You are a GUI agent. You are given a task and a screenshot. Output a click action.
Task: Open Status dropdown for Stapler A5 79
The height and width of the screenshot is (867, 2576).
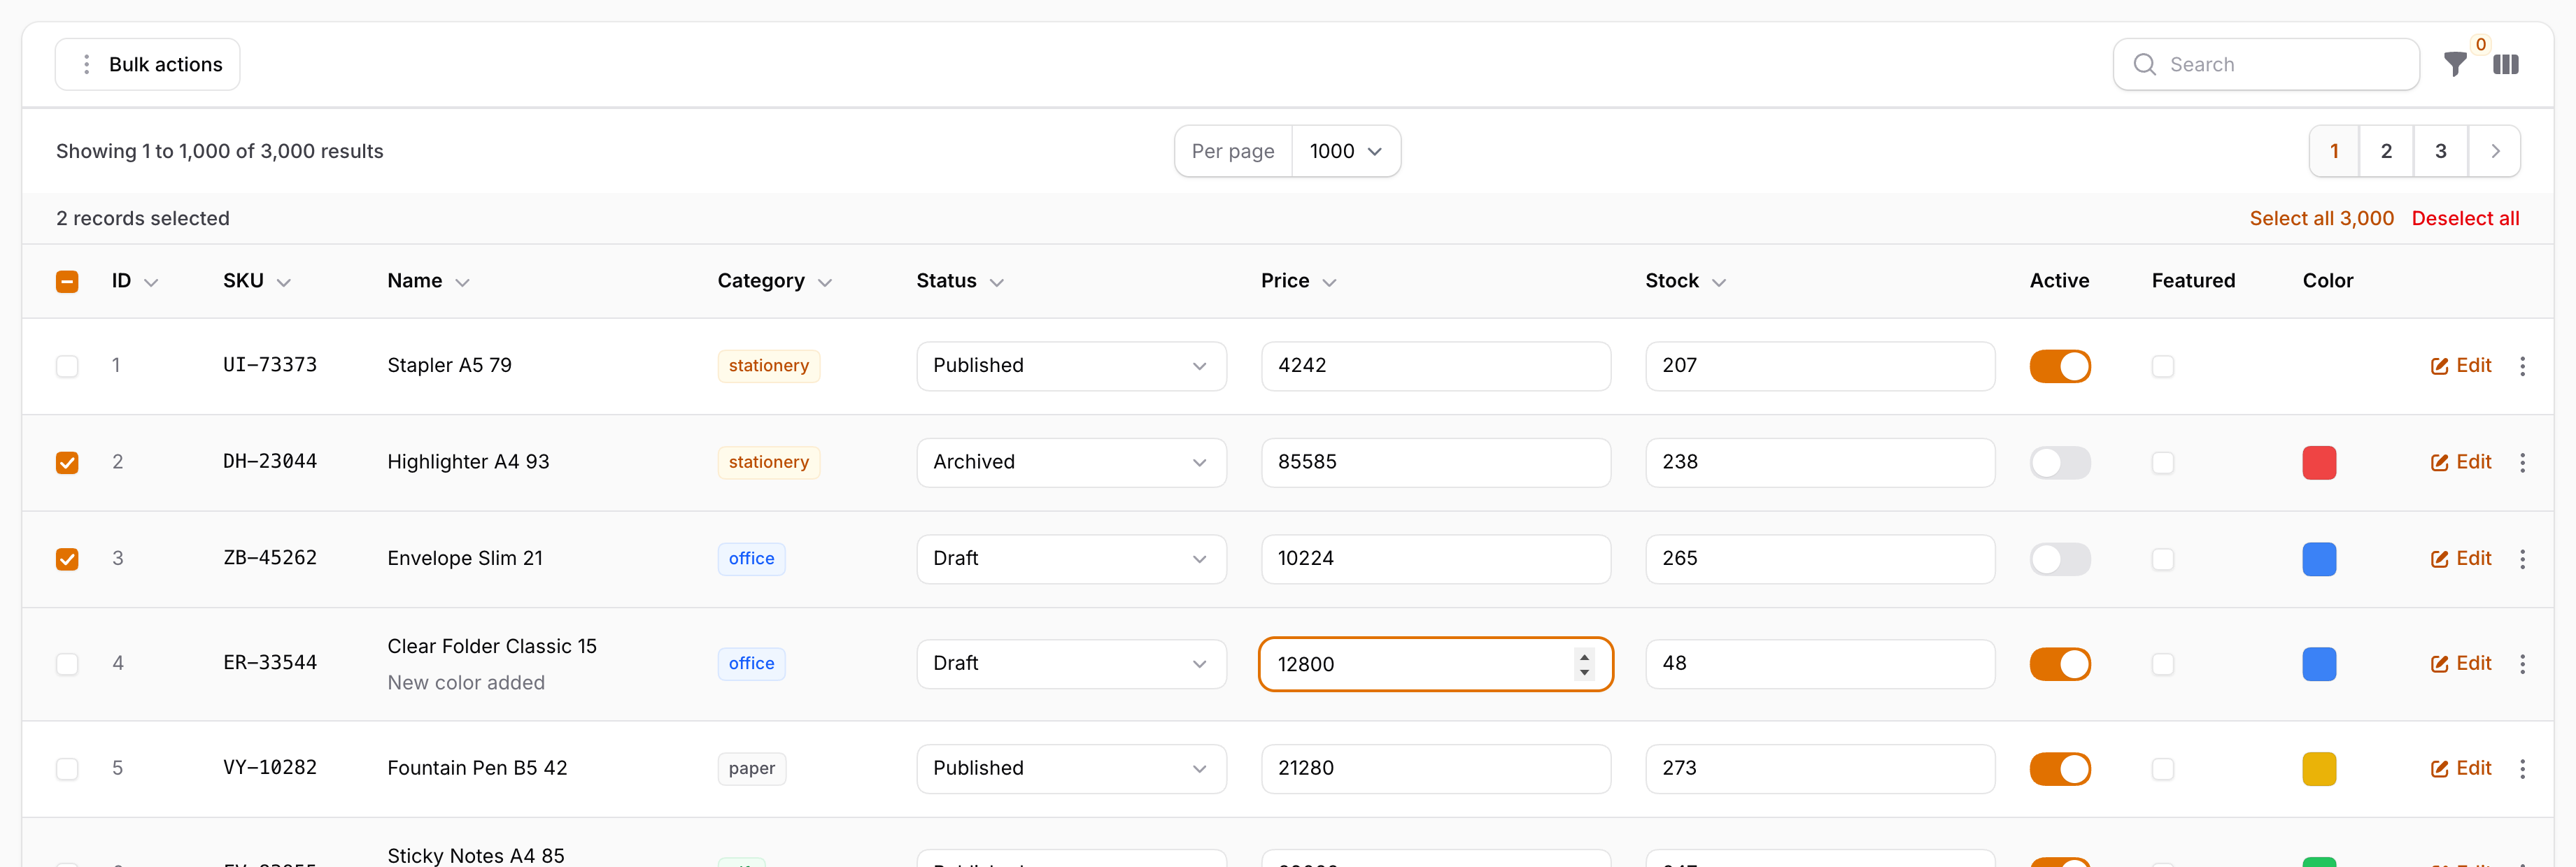(x=1071, y=366)
